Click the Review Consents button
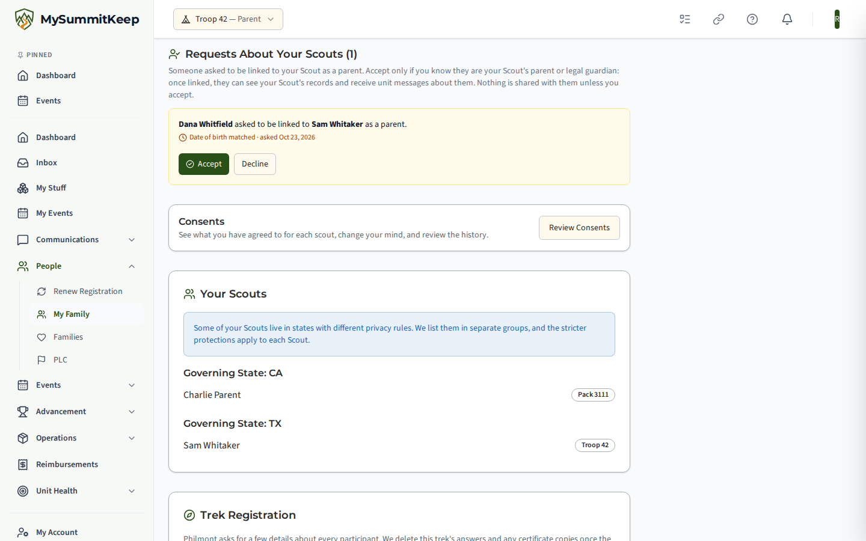 coord(579,228)
